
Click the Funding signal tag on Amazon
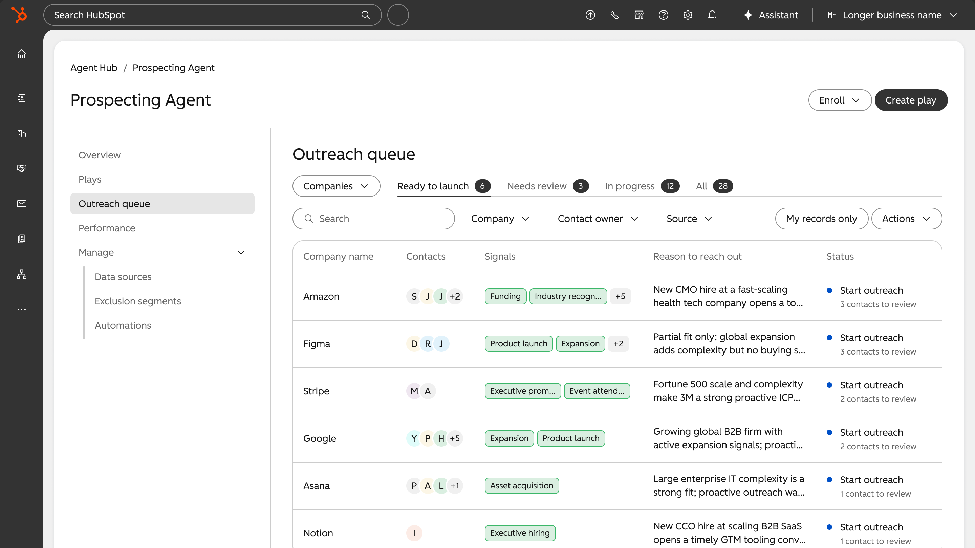point(505,297)
